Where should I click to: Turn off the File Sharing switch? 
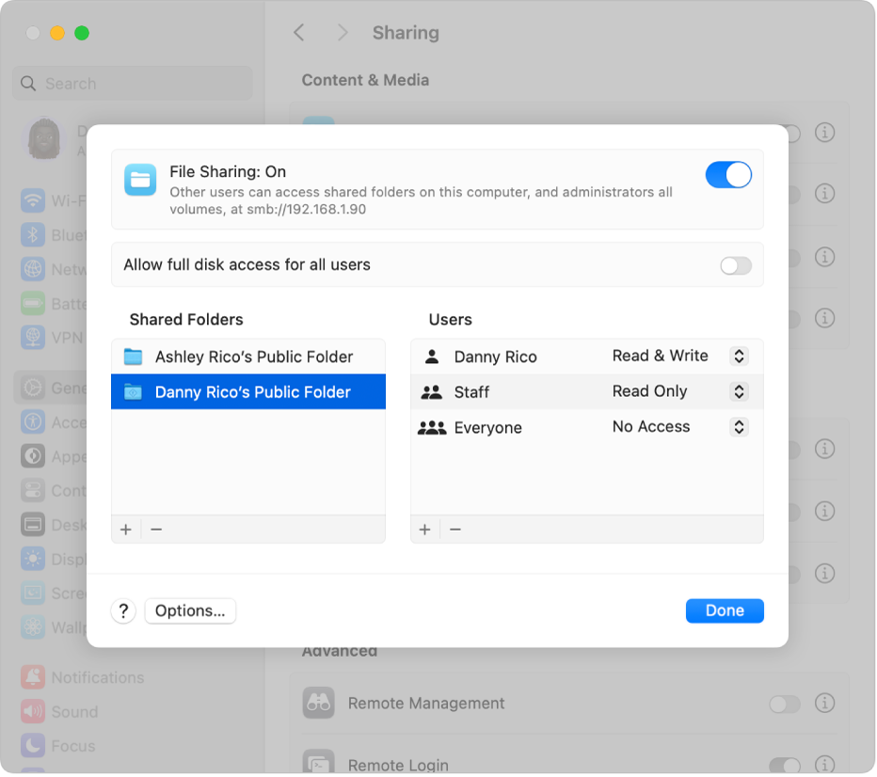727,175
